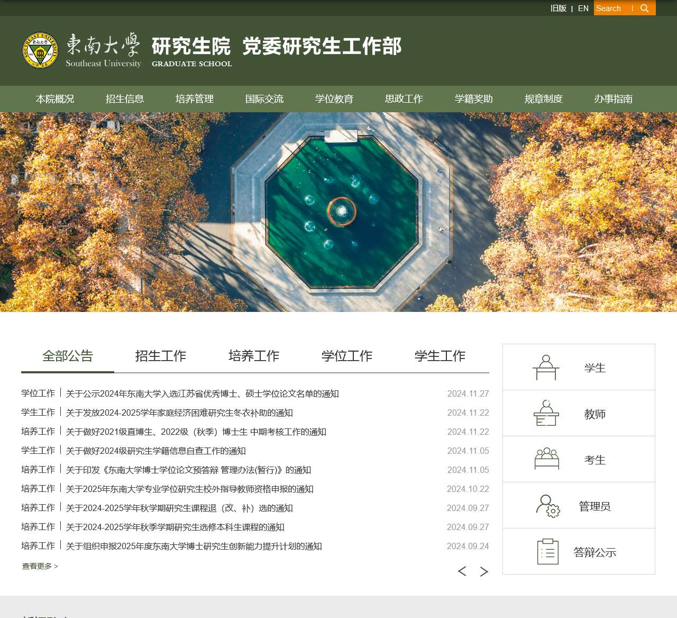Open the 考生 (Examinee) quick access portal

pyautogui.click(x=579, y=459)
